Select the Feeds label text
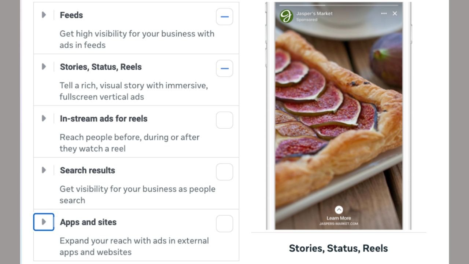The height and width of the screenshot is (264, 469). 71,15
